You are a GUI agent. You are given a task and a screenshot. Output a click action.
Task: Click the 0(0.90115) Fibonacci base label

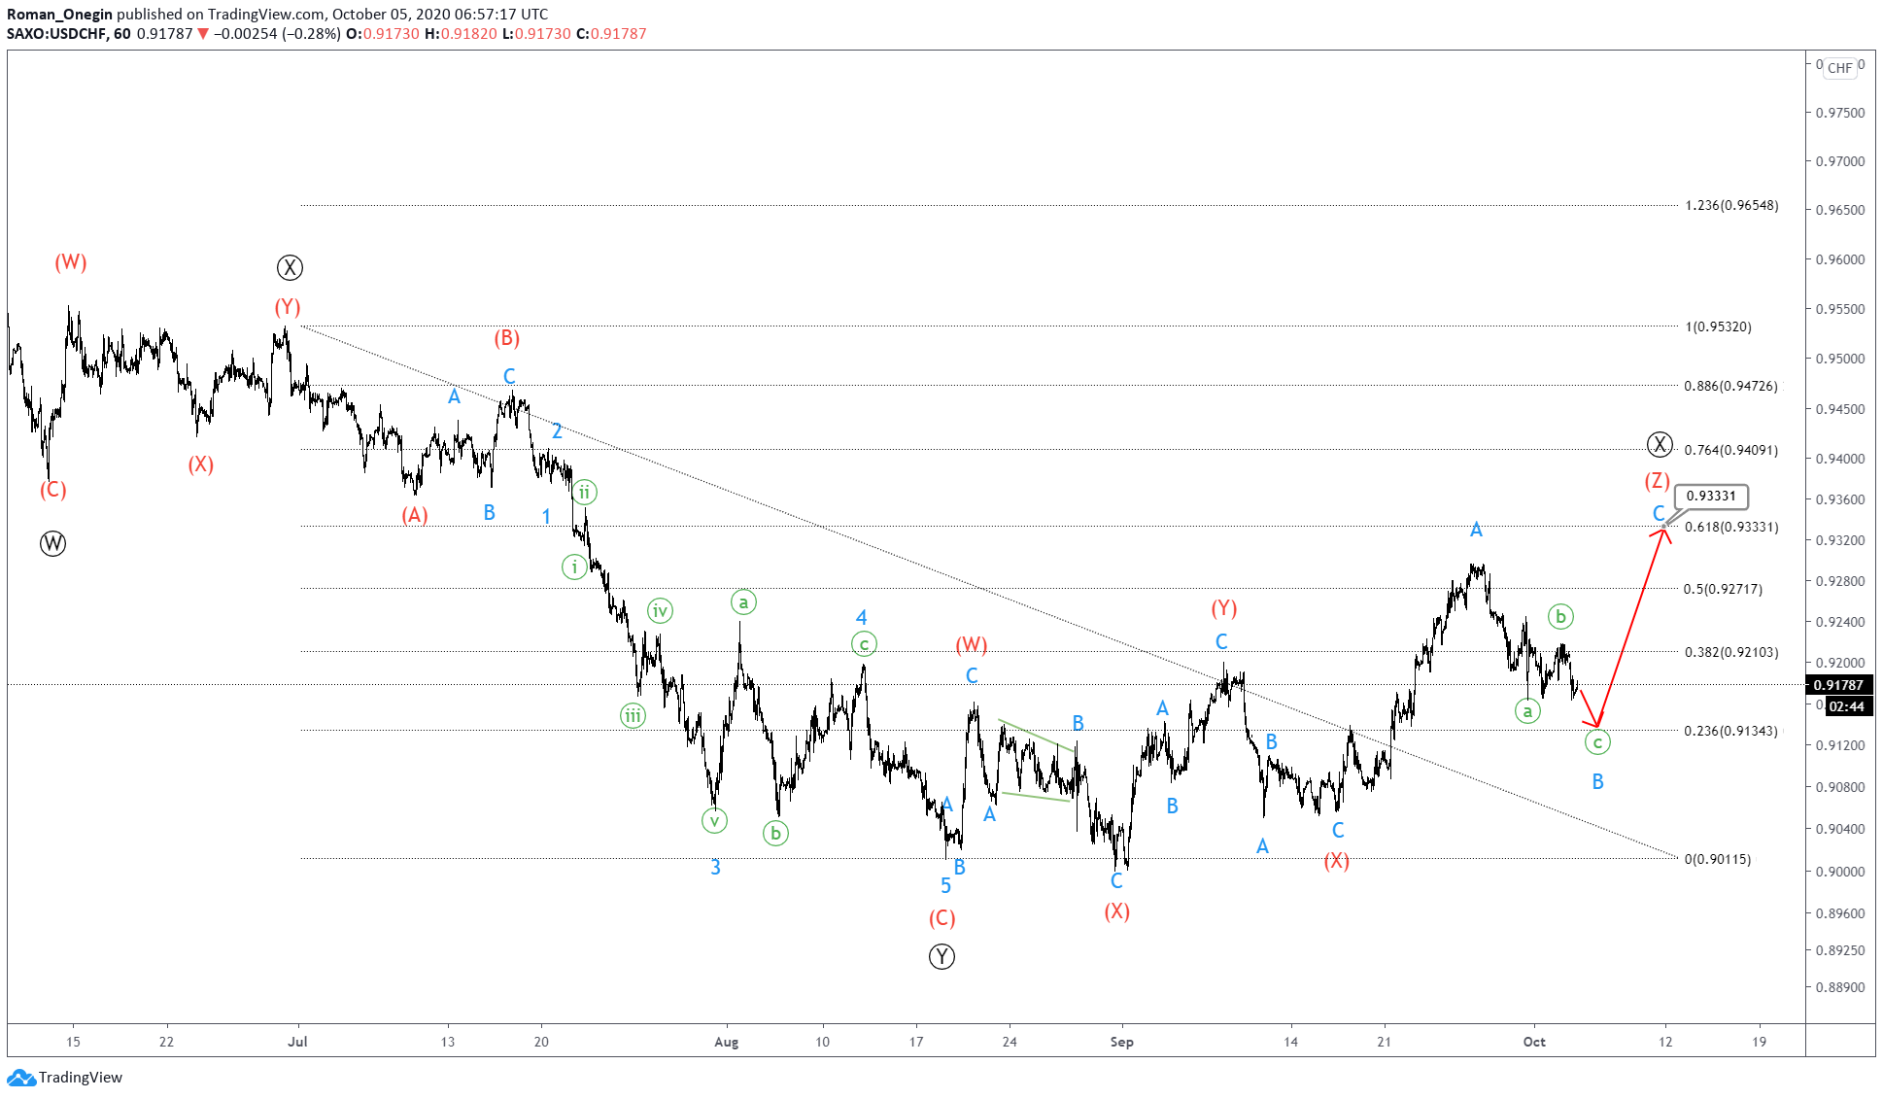coord(1718,859)
